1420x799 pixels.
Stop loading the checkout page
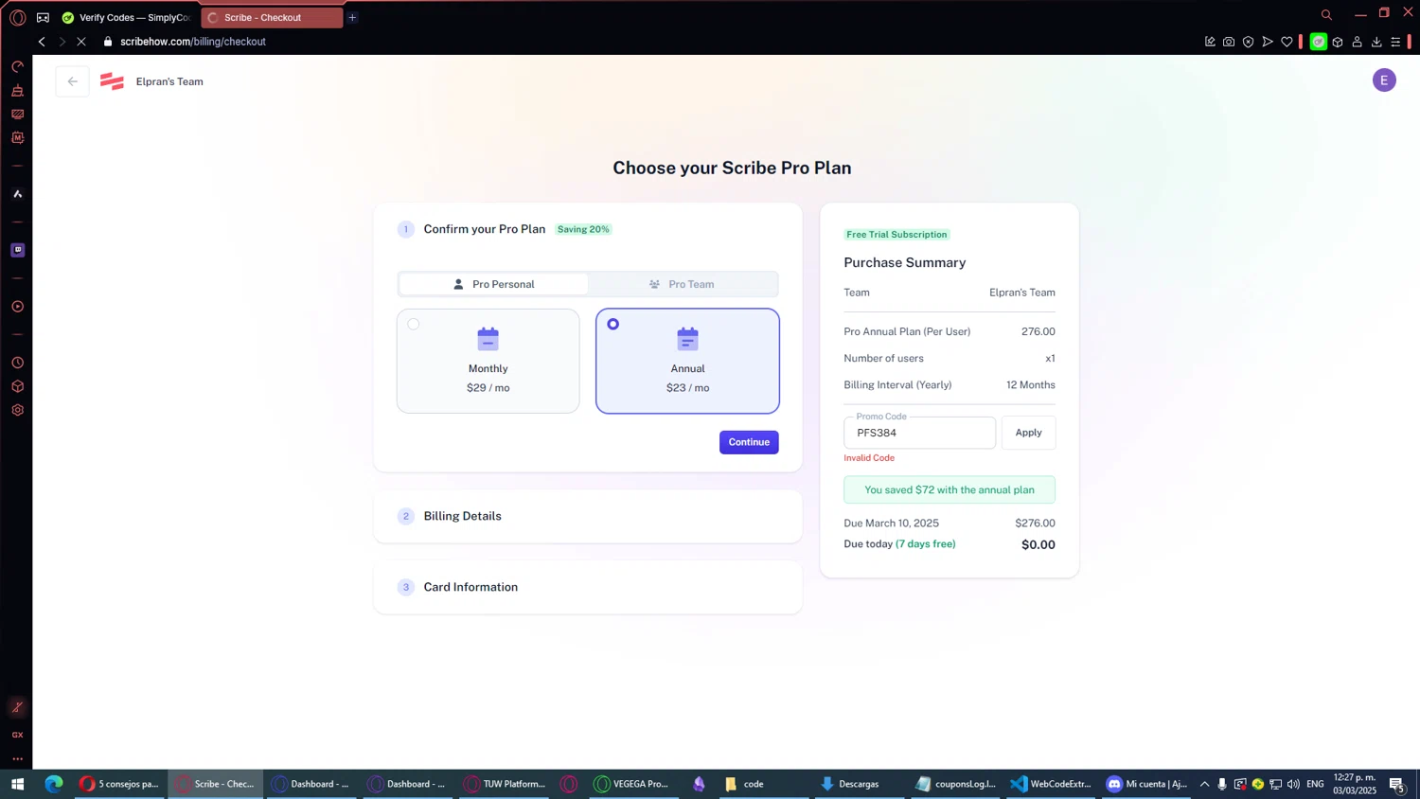(81, 42)
